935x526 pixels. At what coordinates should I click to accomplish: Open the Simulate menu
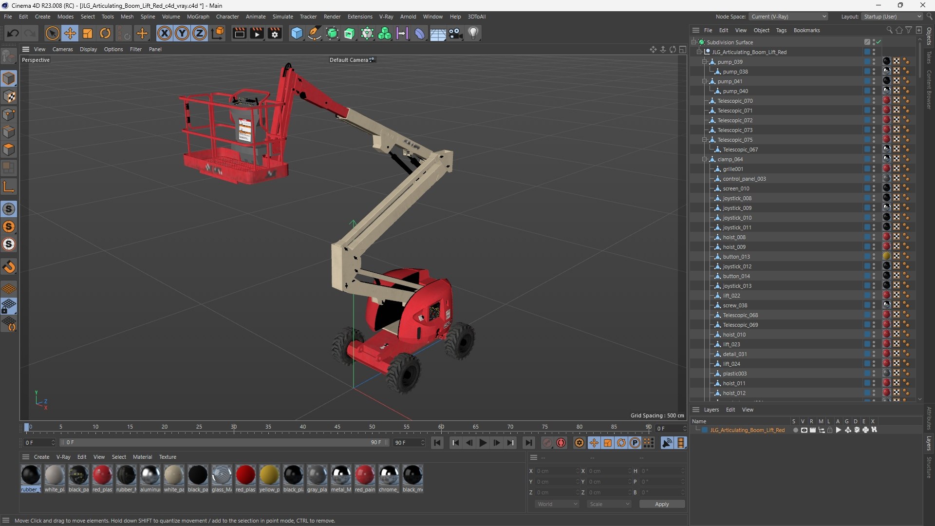(x=282, y=17)
